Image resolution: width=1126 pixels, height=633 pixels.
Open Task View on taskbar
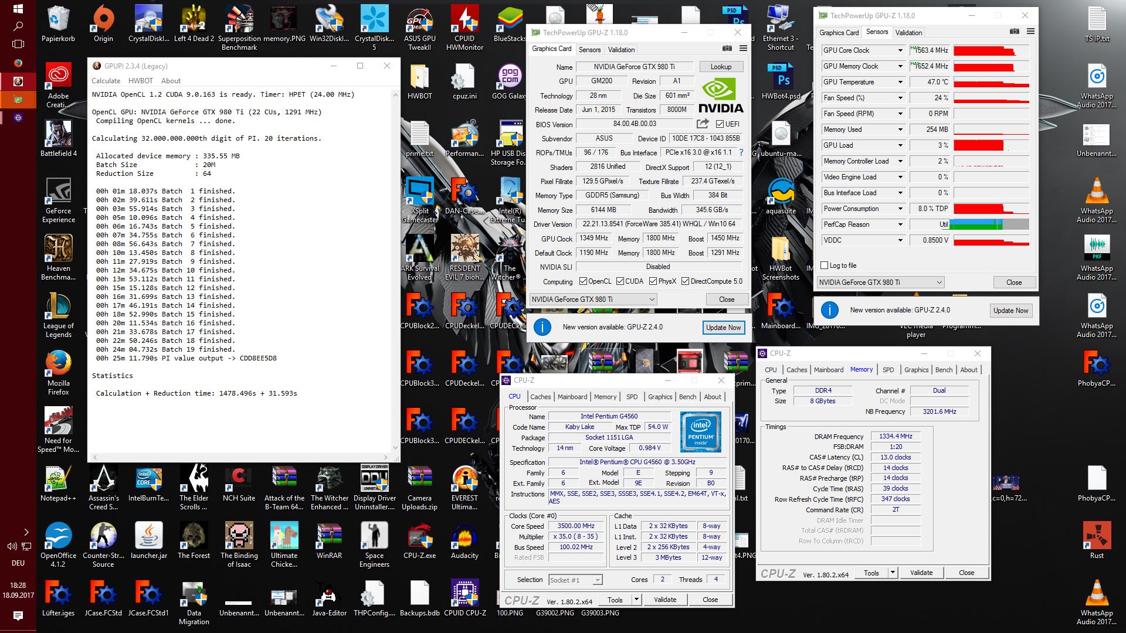(x=18, y=44)
